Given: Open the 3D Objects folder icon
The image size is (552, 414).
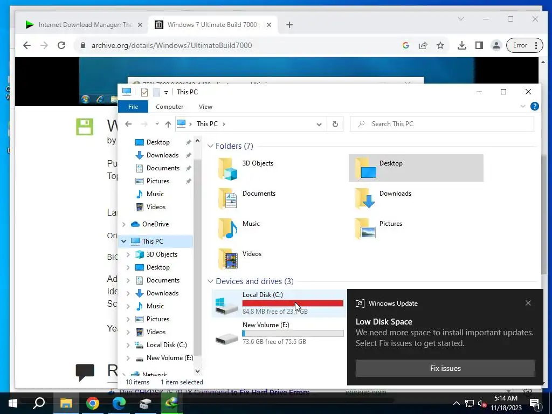Looking at the screenshot, I should coord(228,169).
